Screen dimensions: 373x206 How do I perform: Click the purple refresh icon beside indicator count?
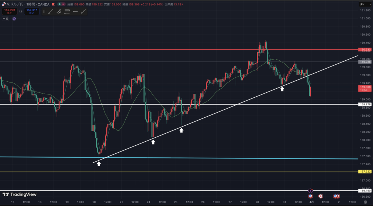pos(14,19)
